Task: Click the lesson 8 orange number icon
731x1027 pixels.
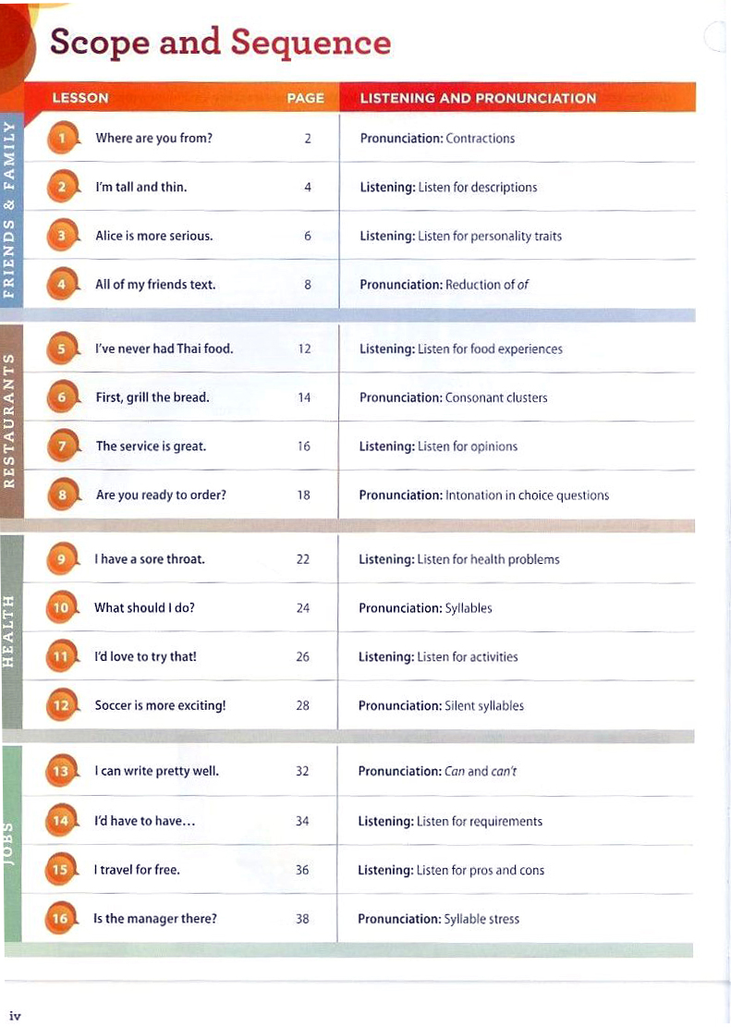Action: pyautogui.click(x=62, y=495)
